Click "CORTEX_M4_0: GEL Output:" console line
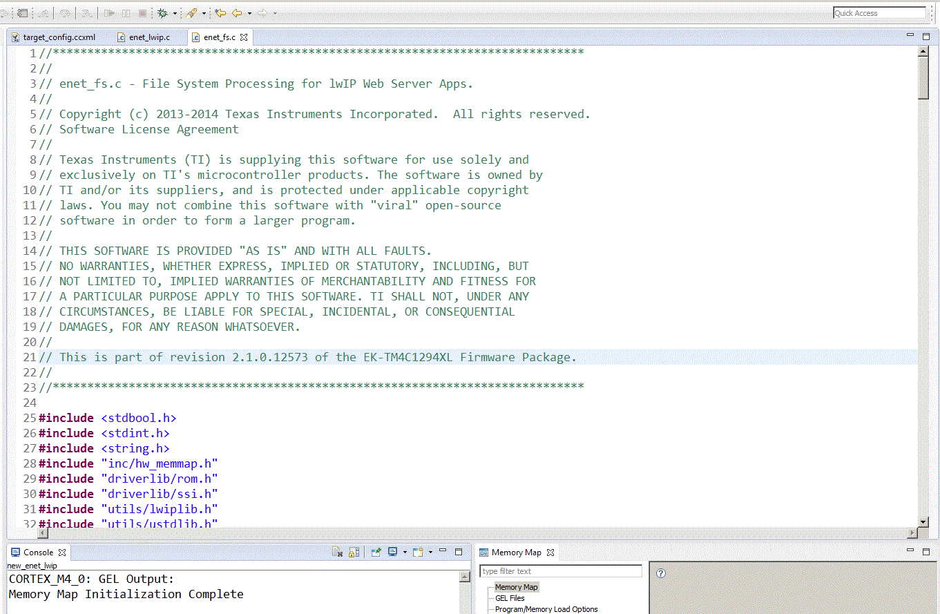 point(92,579)
